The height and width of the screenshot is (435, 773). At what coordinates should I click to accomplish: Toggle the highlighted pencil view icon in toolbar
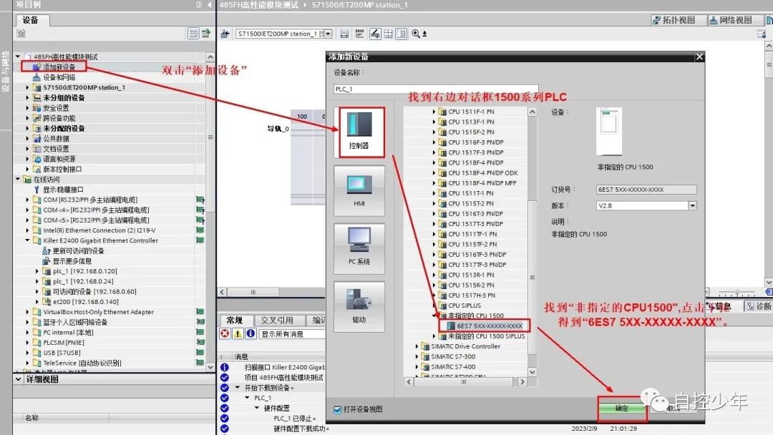click(x=375, y=34)
